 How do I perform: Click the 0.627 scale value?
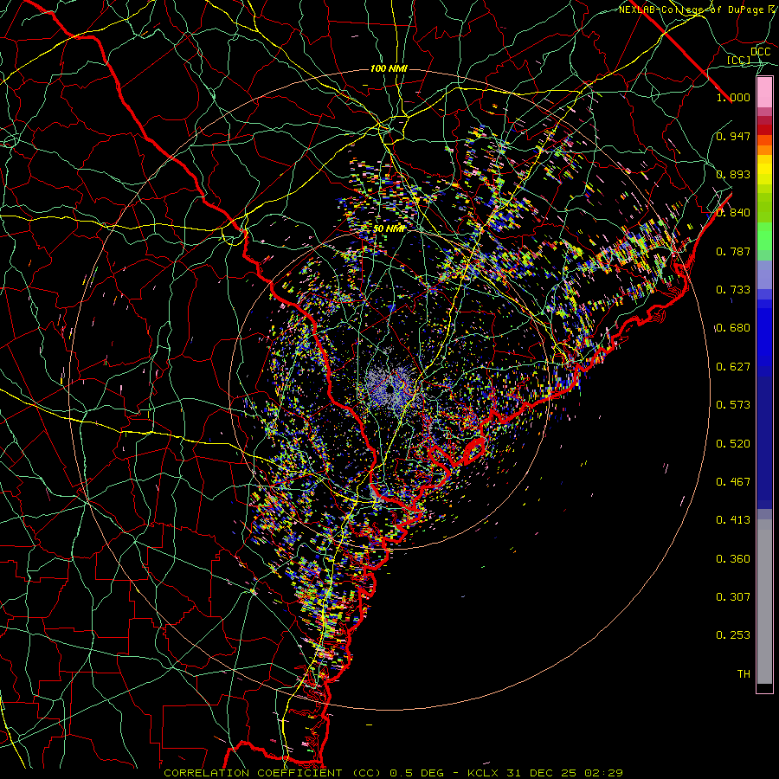pos(733,367)
